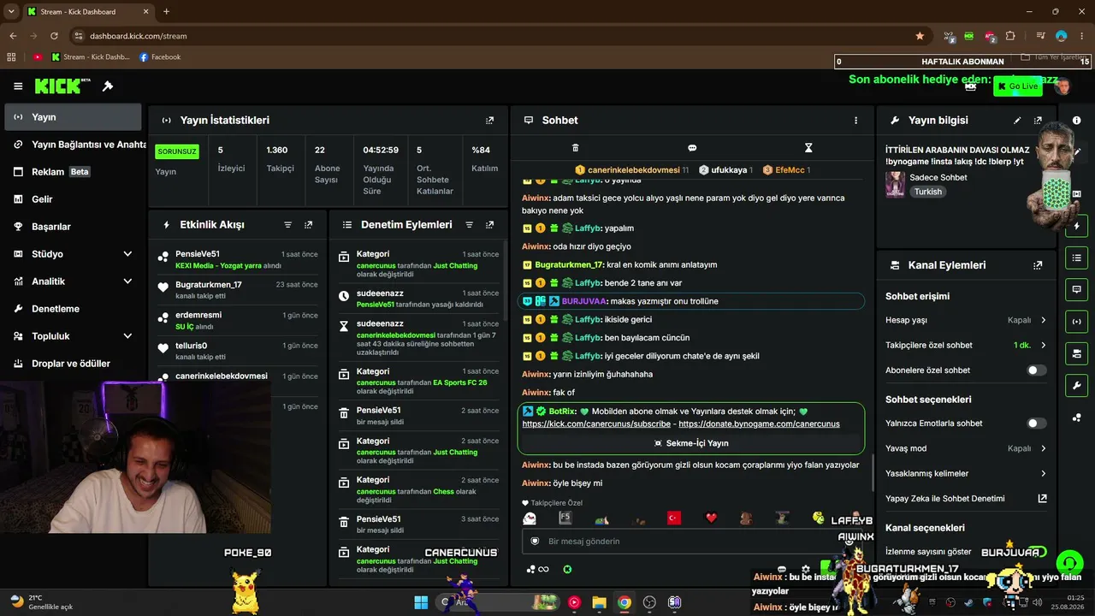Open Droplar ve ödüller page
The height and width of the screenshot is (616, 1095).
click(73, 364)
